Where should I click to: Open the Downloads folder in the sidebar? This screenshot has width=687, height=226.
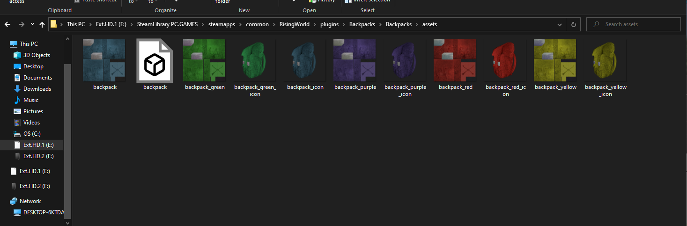(37, 89)
